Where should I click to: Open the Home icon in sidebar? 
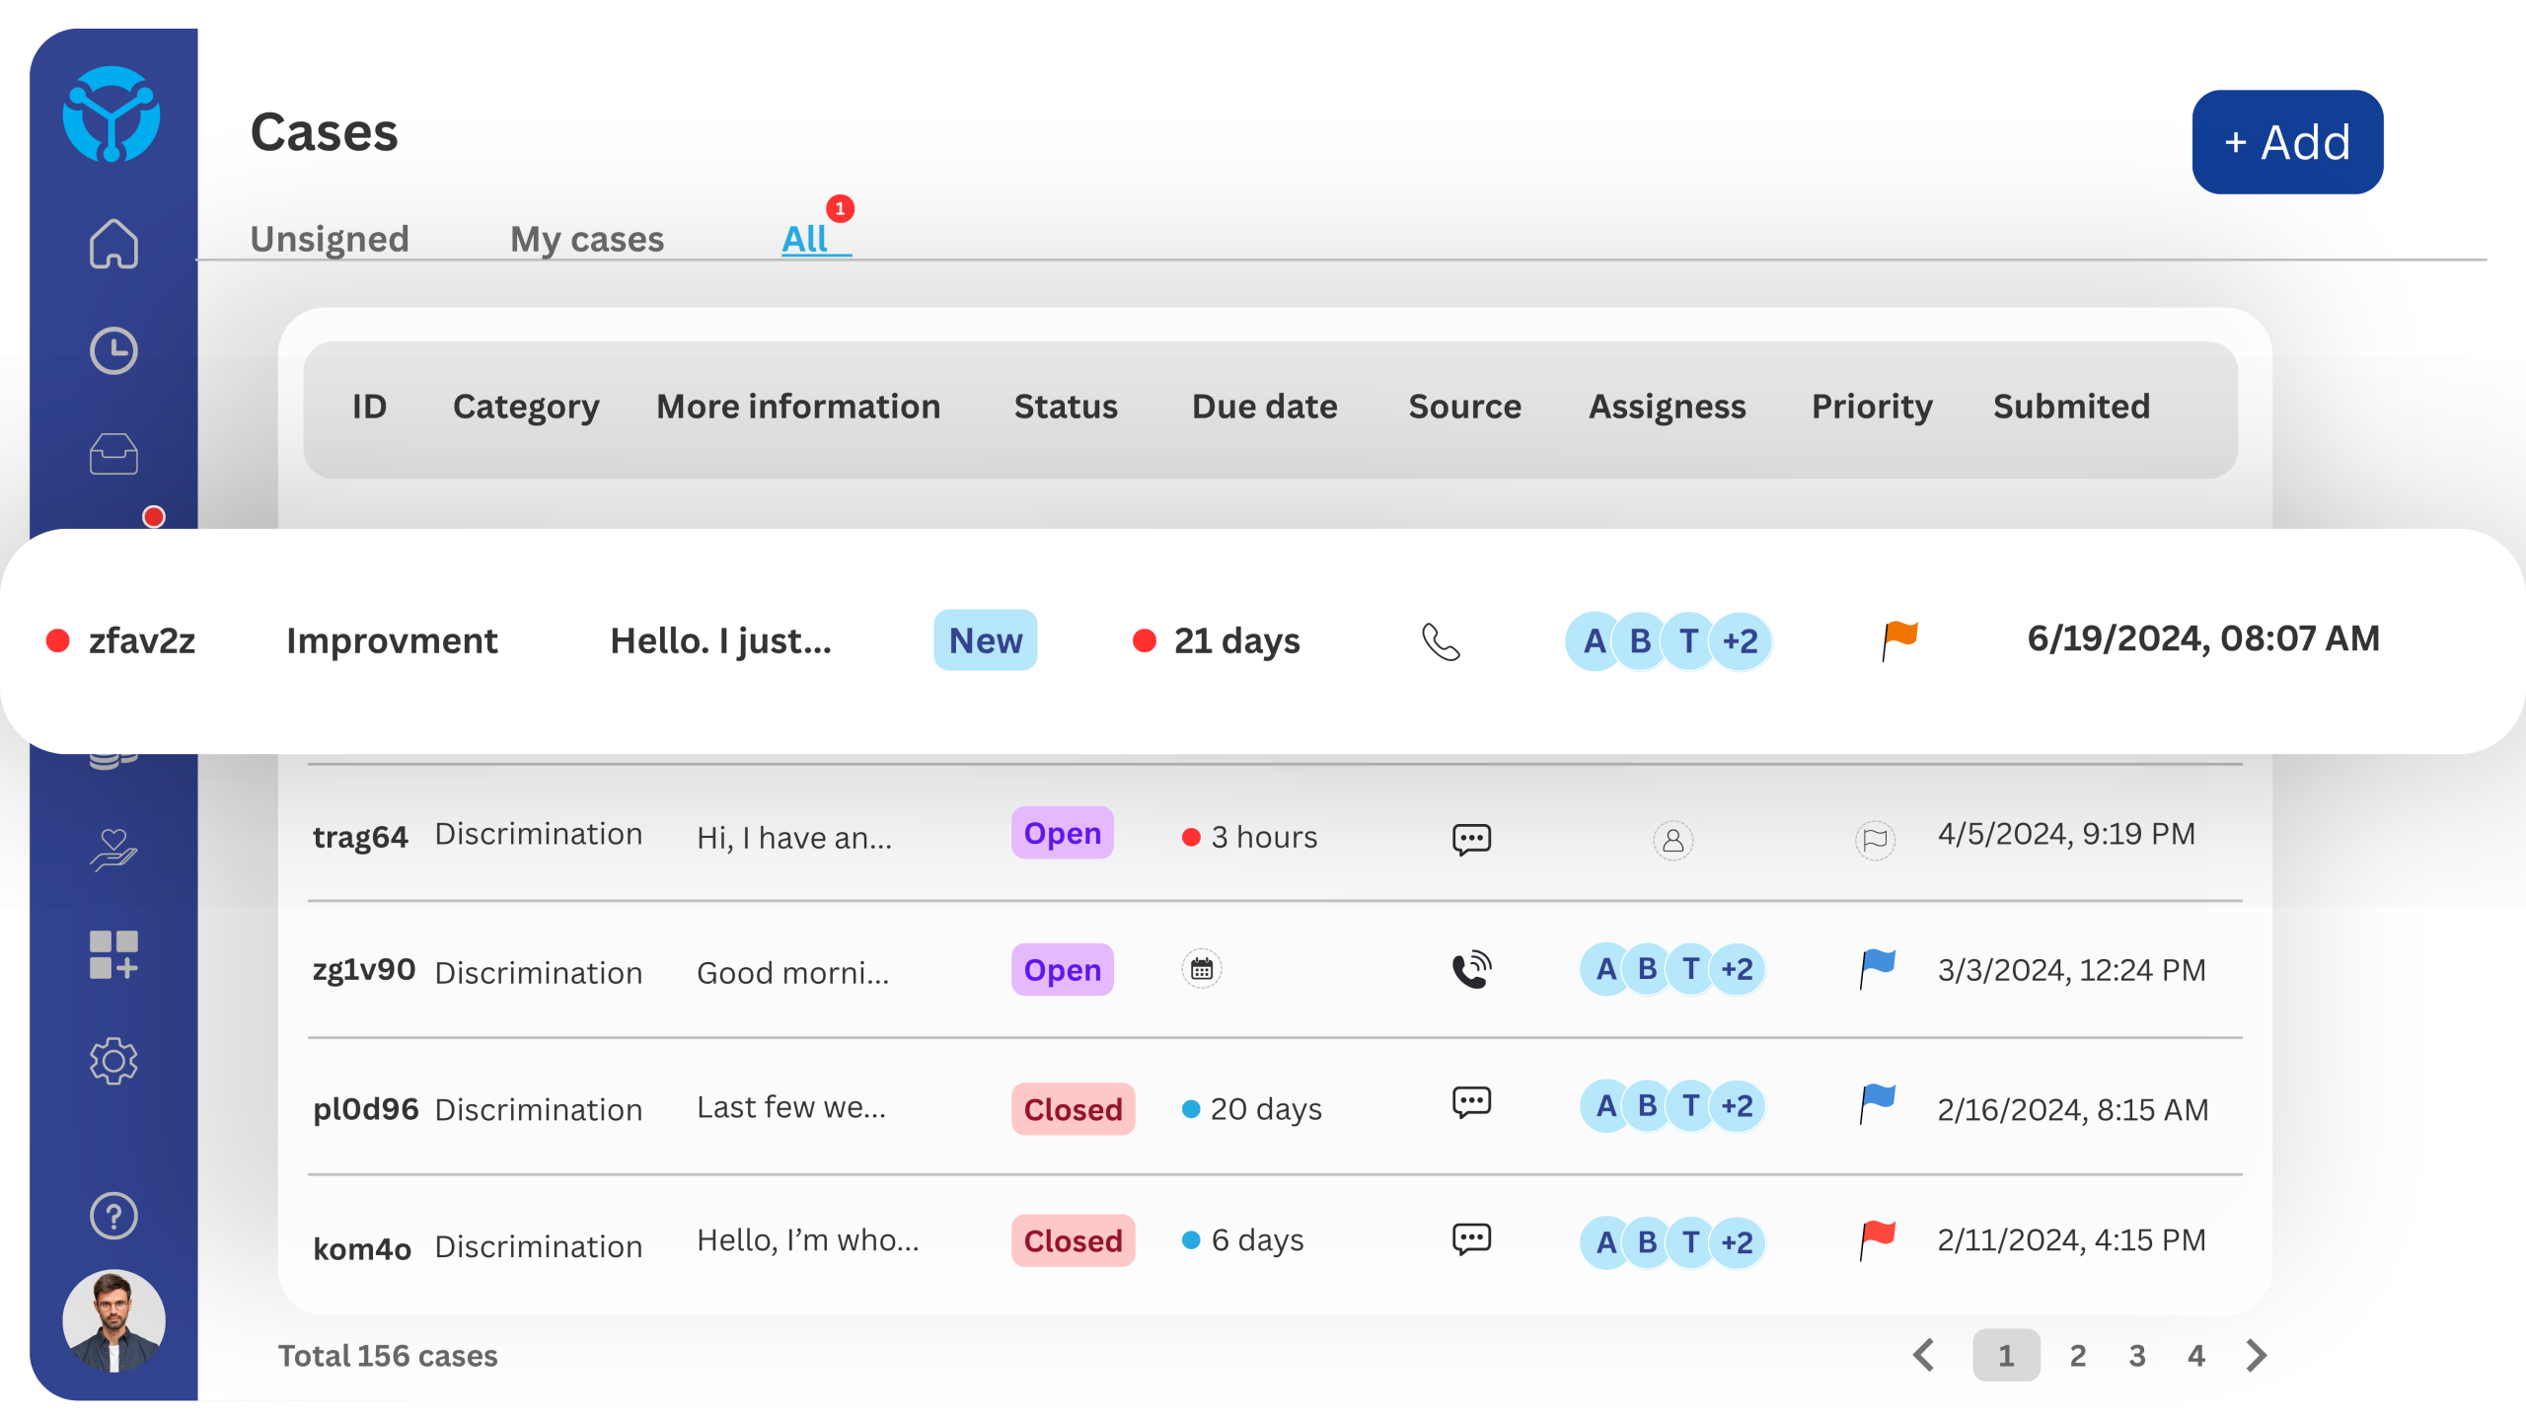coord(113,243)
